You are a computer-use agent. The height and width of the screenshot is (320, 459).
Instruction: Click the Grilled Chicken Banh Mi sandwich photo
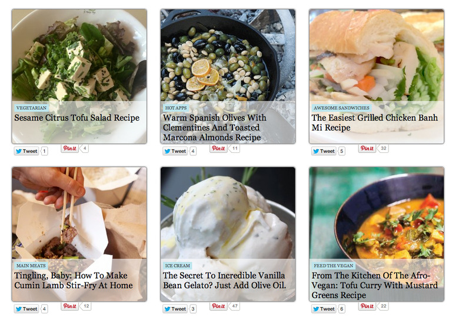click(377, 55)
